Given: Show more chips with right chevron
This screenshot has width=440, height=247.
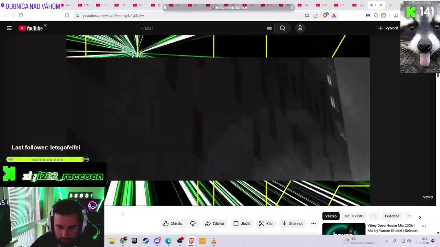Looking at the screenshot, I should pyautogui.click(x=419, y=217).
